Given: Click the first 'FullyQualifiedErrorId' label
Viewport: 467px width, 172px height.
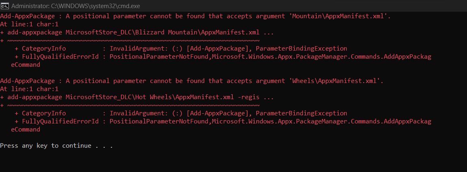Looking at the screenshot, I should click(60, 57).
